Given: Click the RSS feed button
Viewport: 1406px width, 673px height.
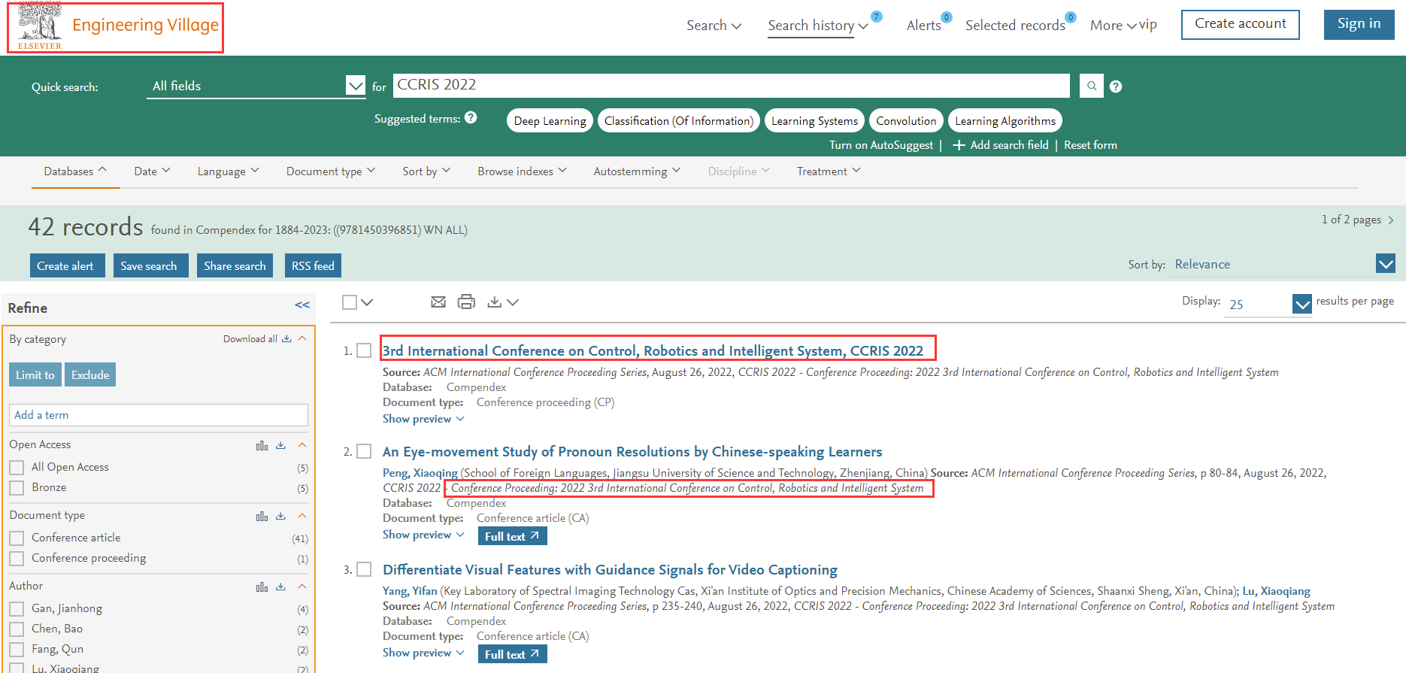Looking at the screenshot, I should [x=313, y=266].
